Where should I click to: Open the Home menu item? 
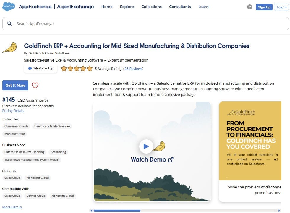[x=107, y=7]
